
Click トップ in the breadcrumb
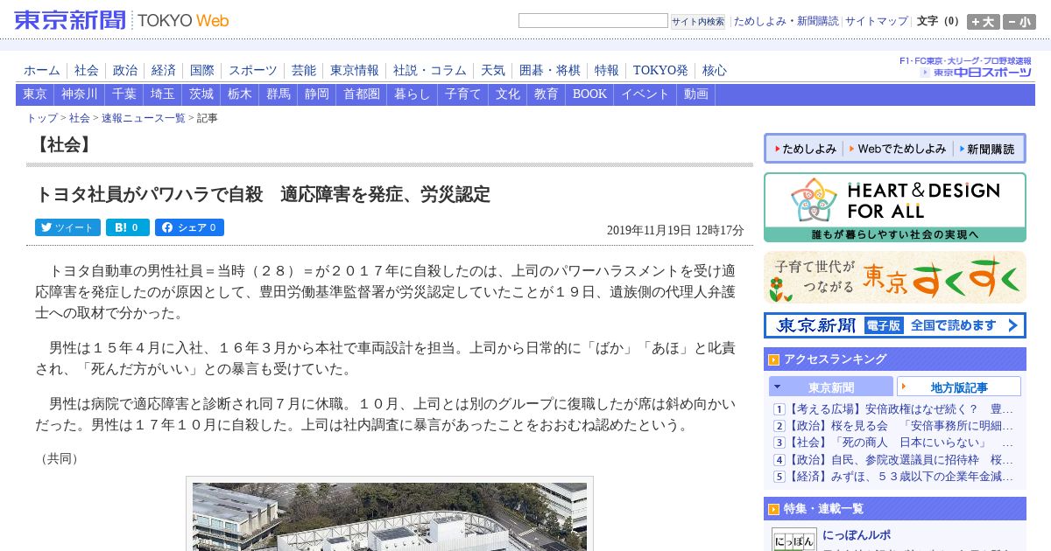42,118
